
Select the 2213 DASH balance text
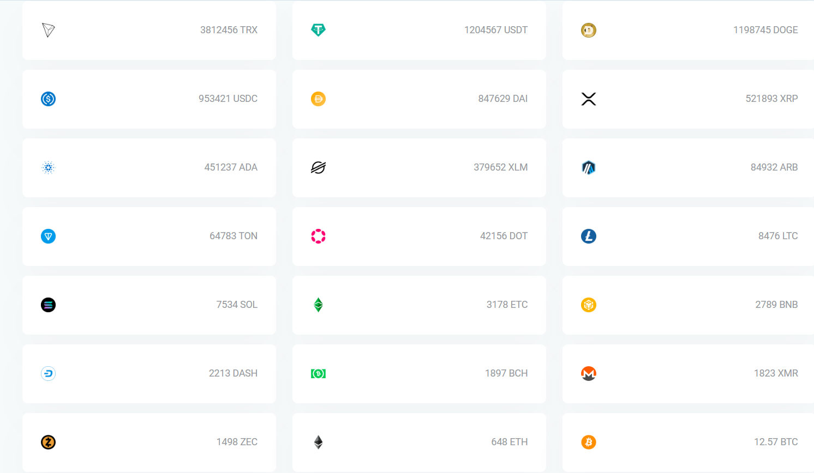point(233,373)
